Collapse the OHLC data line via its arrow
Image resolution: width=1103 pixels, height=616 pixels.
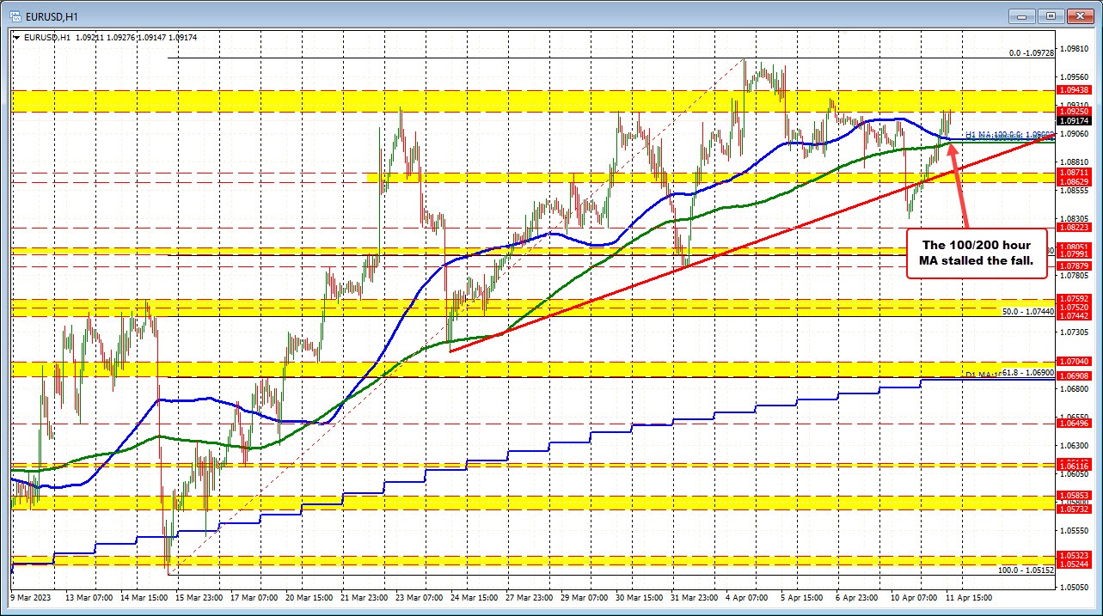(x=15, y=38)
